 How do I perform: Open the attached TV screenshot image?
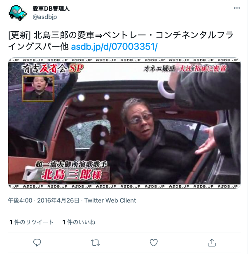coord(124,123)
